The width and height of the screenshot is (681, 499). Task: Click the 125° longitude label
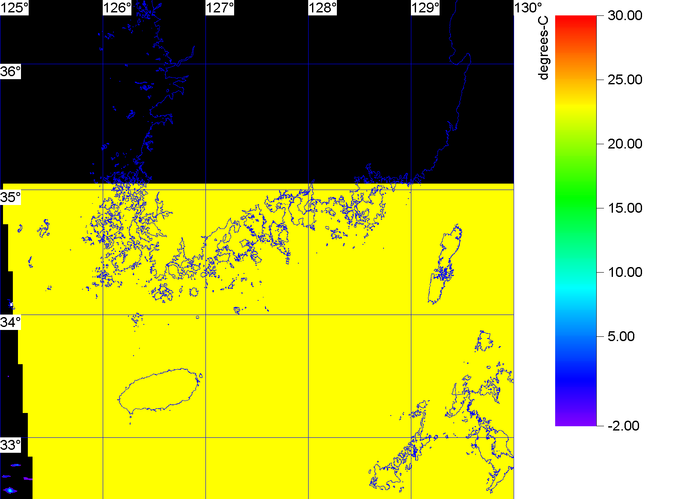15,8
